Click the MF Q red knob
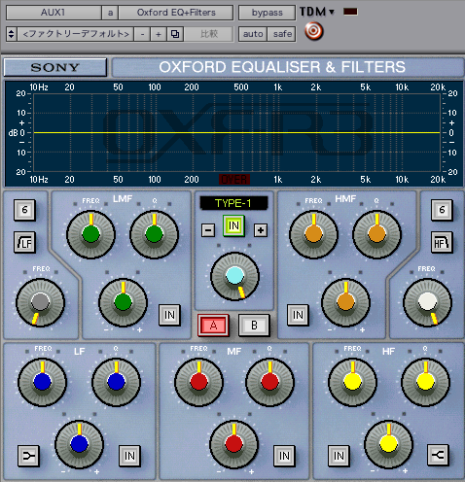Image resolution: width=465 pixels, height=482 pixels. 269,382
